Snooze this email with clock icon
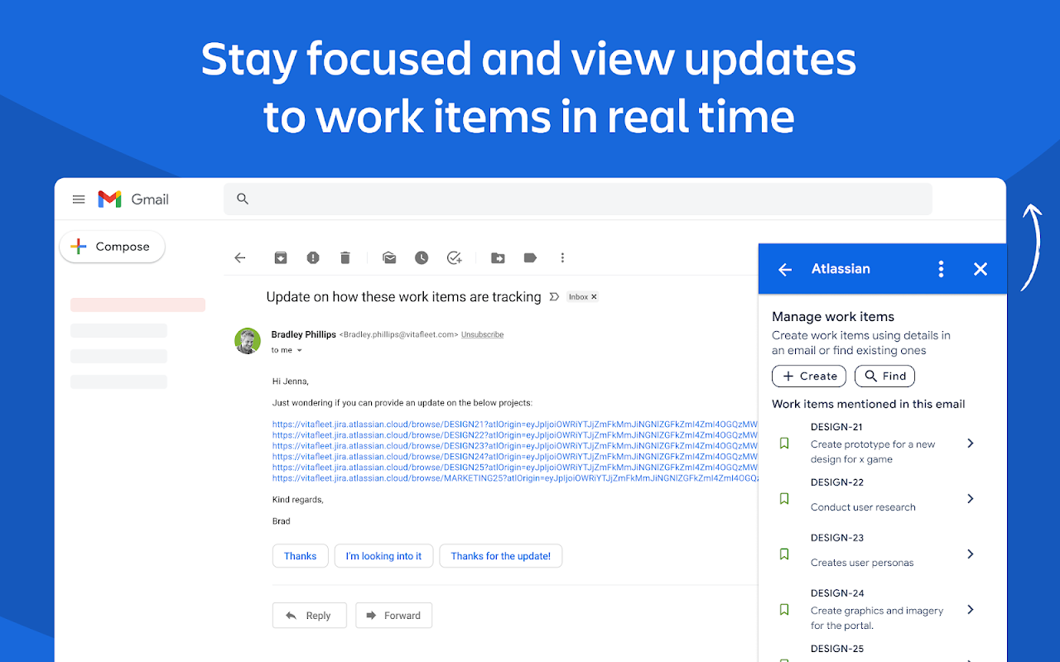 (x=422, y=258)
